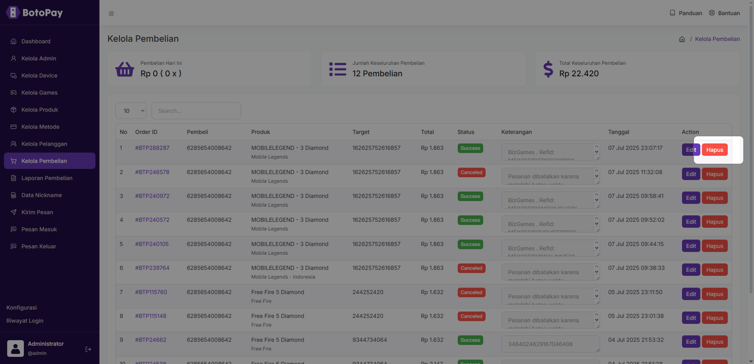This screenshot has height=364, width=754.
Task: Open Panduan guide link
Action: pos(686,13)
